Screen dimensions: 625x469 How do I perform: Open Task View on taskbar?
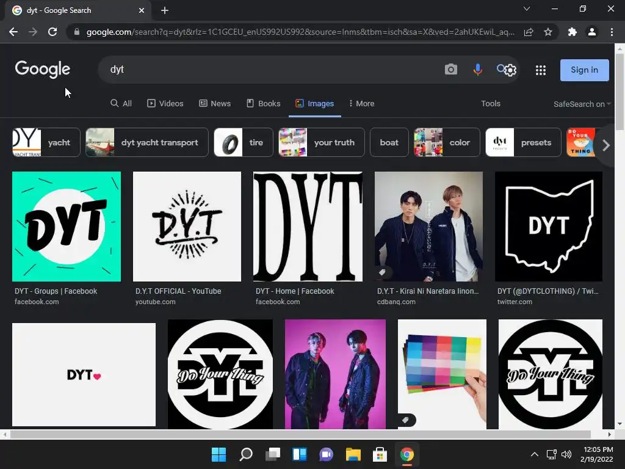tap(273, 454)
